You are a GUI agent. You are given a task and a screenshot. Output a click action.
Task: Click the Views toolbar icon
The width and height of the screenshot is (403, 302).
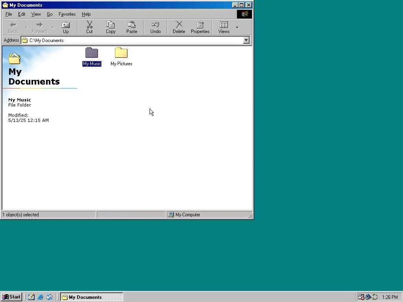[x=224, y=27]
